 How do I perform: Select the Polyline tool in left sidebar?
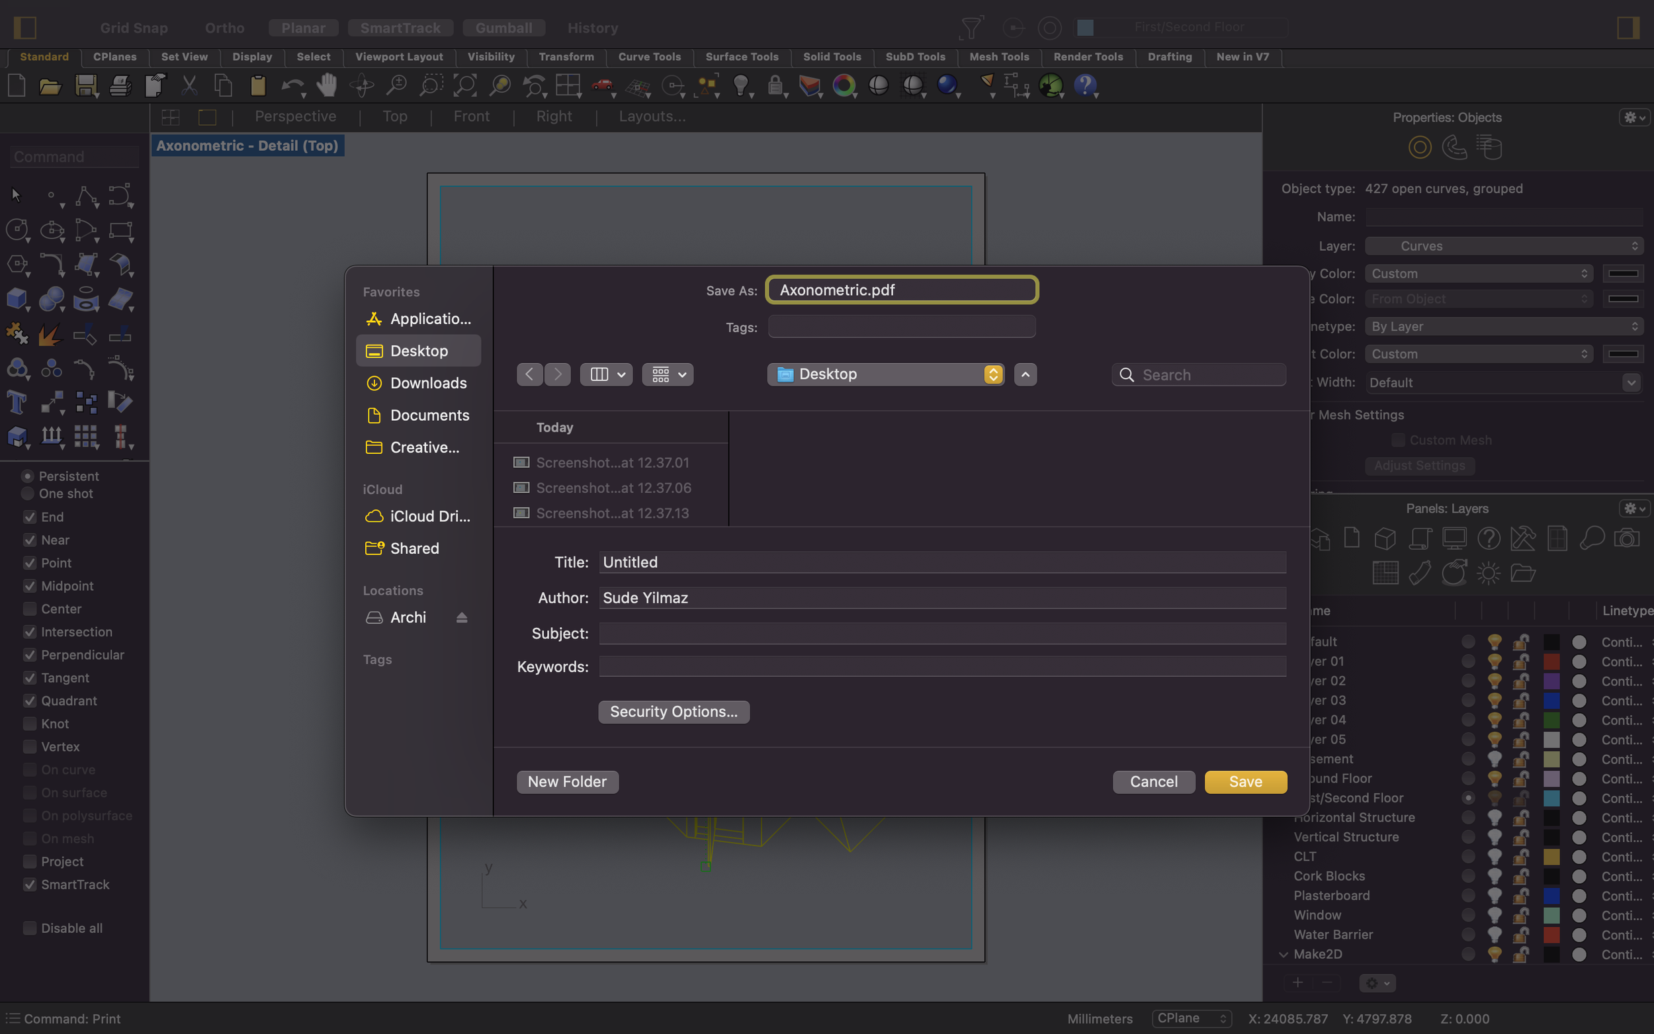coord(86,196)
